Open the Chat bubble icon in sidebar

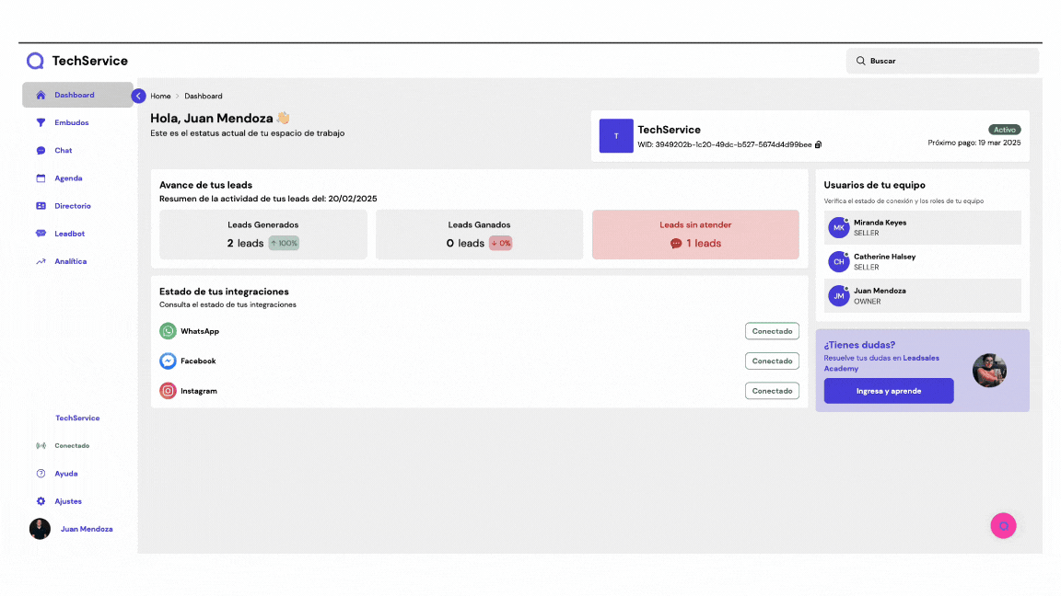41,151
